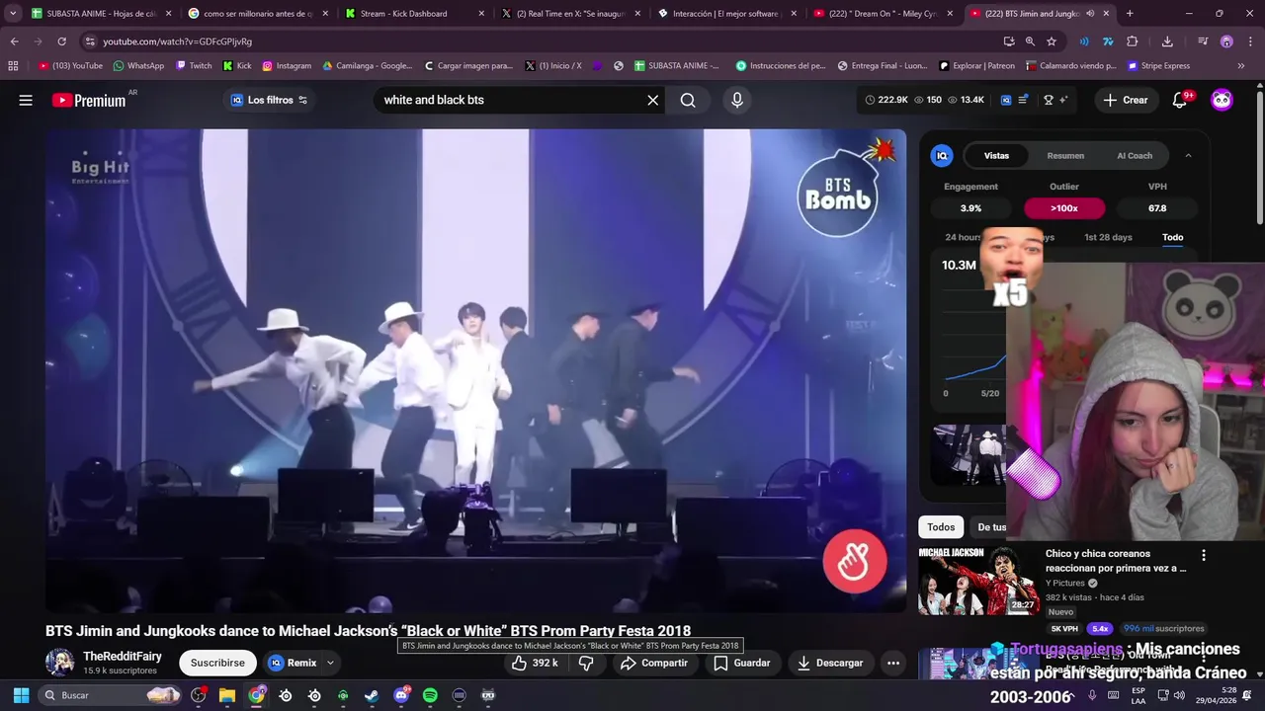Open zoom magnifier icon in address bar
This screenshot has width=1265, height=711.
pyautogui.click(x=1030, y=41)
